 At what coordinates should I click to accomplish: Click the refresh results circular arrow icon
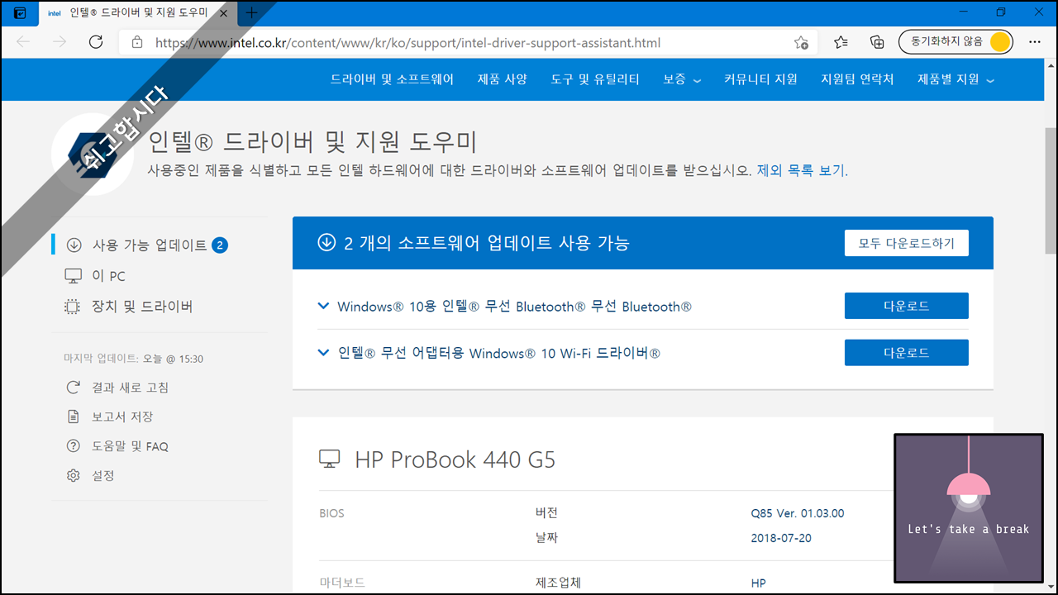point(74,388)
